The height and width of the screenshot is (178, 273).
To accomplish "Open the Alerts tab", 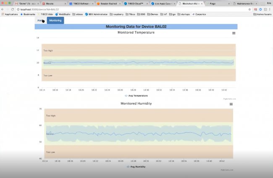I will pyautogui.click(x=41, y=20).
